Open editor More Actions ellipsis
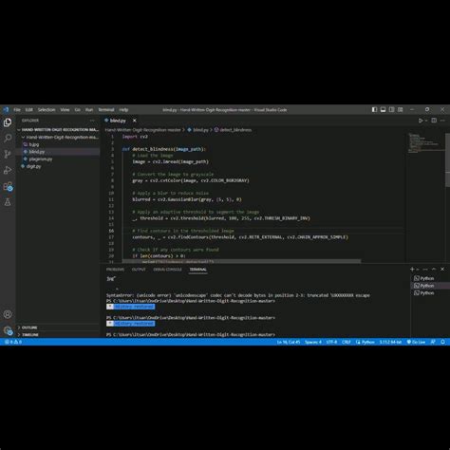 coord(442,121)
